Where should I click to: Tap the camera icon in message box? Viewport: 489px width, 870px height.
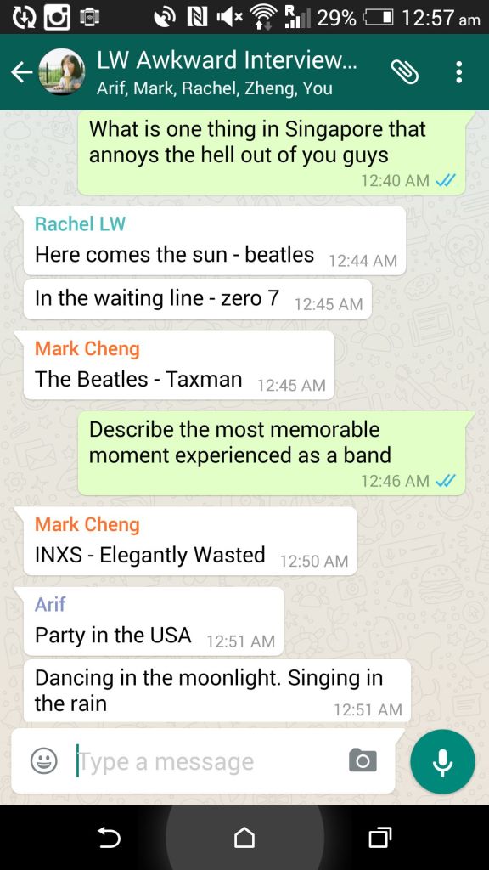[x=363, y=760]
